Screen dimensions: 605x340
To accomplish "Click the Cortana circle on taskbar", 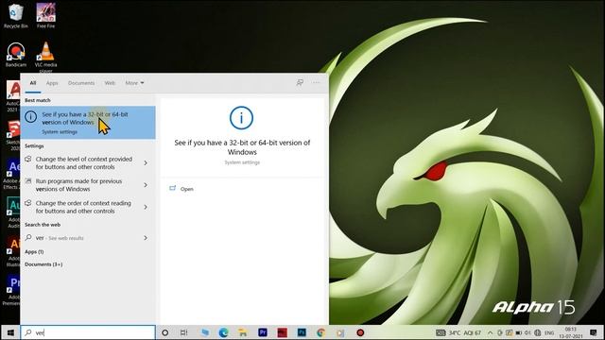I will [x=164, y=332].
